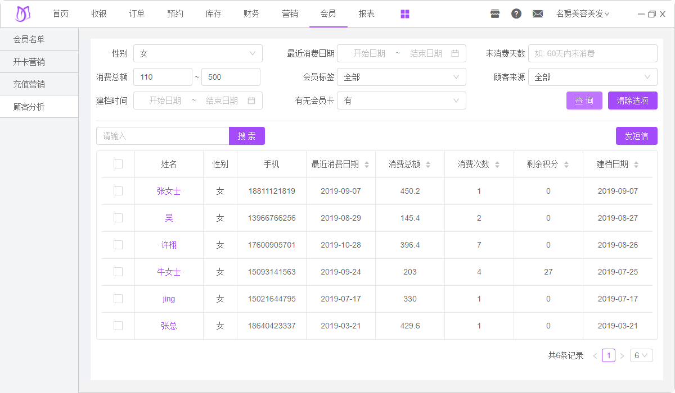Tick the select-all checkbox in table header
The height and width of the screenshot is (393, 675).
tap(118, 164)
